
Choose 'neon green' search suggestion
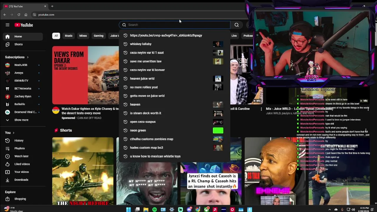175,130
